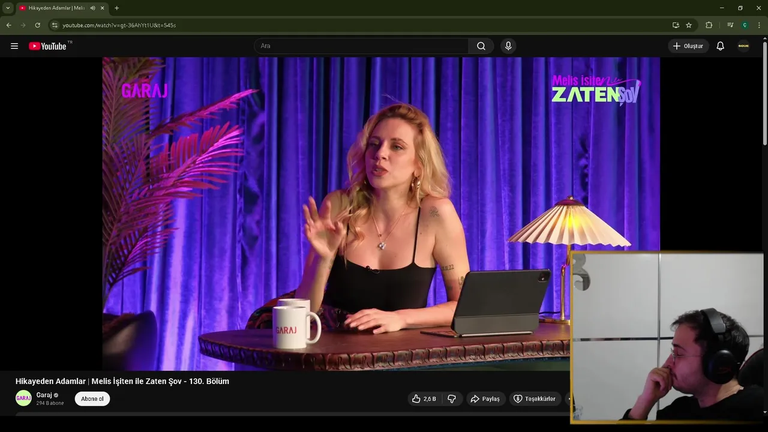Screen dimensions: 768x432
Task: Like the video with thumbs up
Action: 424,399
